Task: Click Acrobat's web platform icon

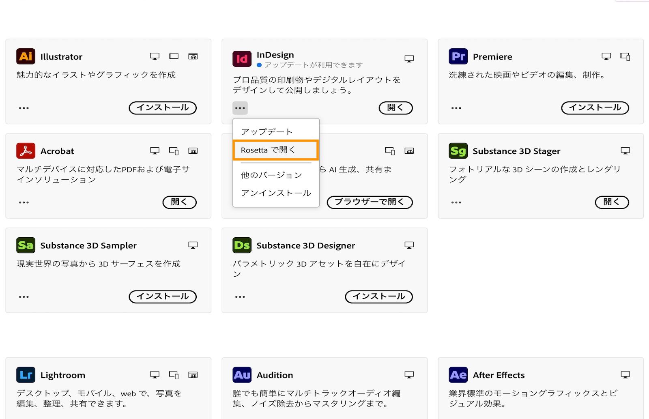Action: tap(193, 151)
